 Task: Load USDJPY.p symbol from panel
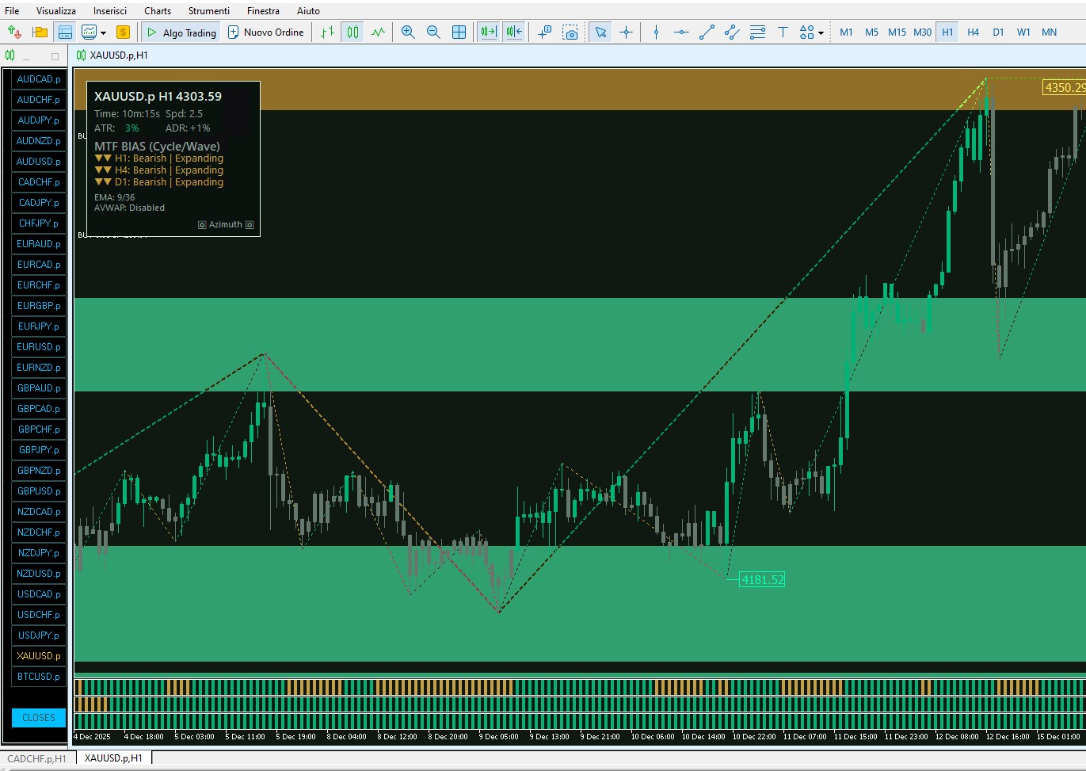39,636
